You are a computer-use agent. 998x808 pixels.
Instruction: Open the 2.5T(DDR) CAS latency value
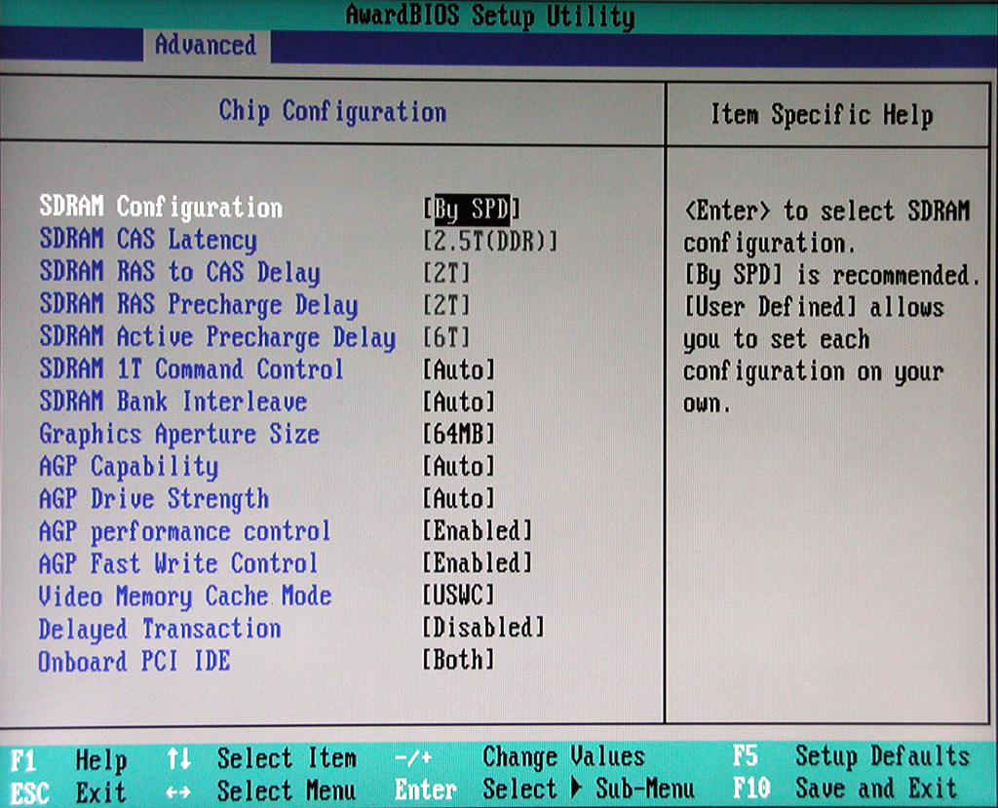[x=490, y=241]
